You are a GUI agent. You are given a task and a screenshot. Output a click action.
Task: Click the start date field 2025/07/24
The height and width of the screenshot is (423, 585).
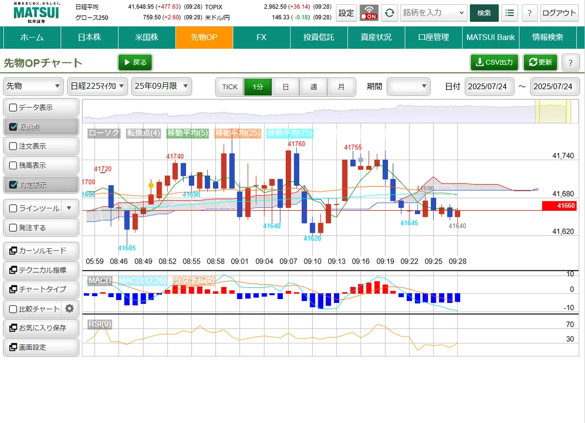pos(489,86)
